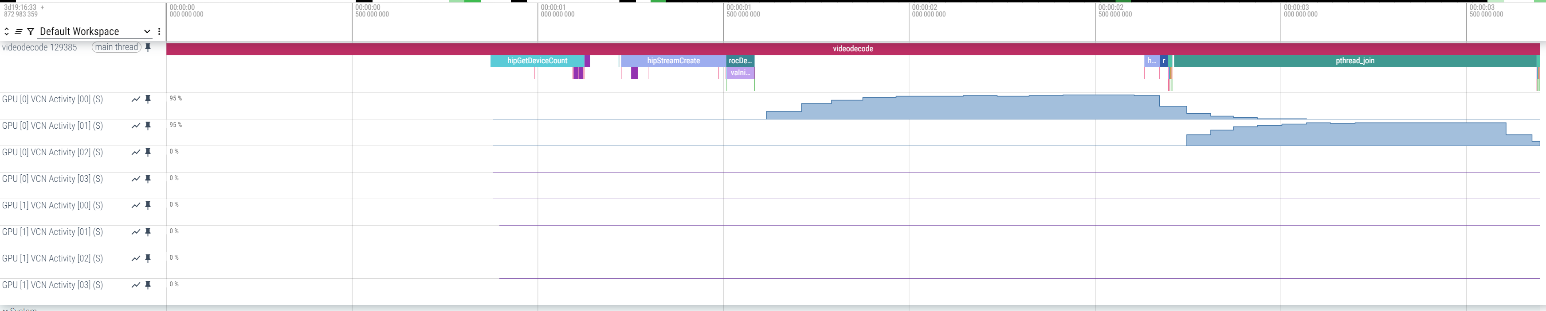
Task: Open the track filter funnel icon
Action: [x=31, y=31]
